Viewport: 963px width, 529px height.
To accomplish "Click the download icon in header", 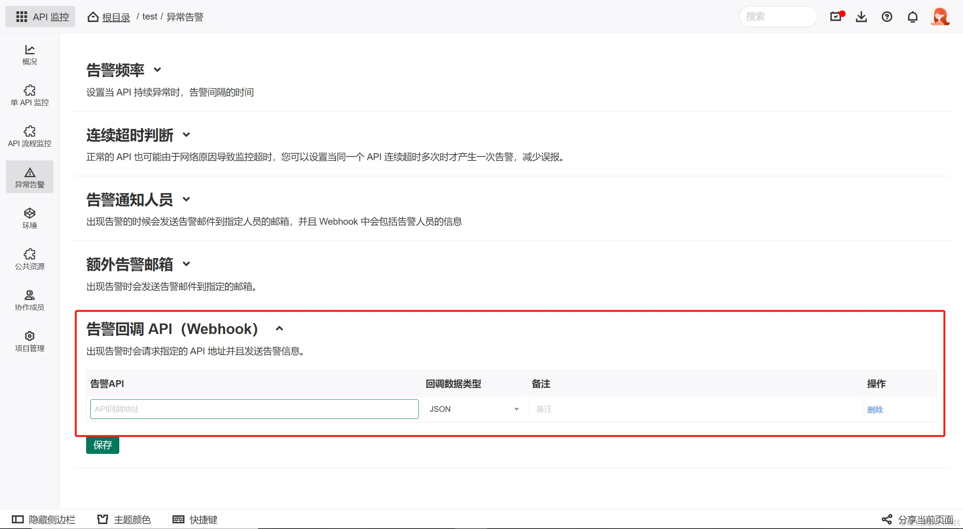I will tap(861, 17).
